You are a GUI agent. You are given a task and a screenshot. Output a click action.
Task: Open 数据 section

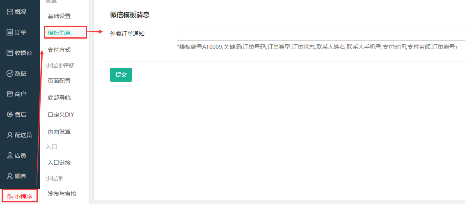(20, 73)
